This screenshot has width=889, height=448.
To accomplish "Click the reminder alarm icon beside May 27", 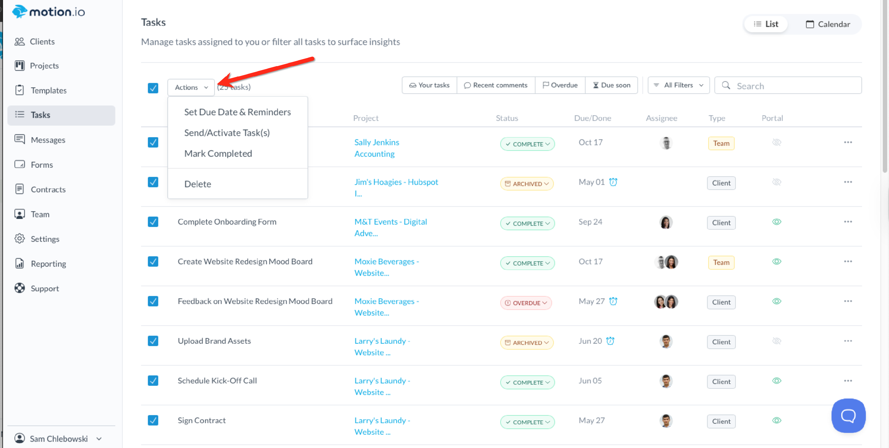I will (613, 301).
